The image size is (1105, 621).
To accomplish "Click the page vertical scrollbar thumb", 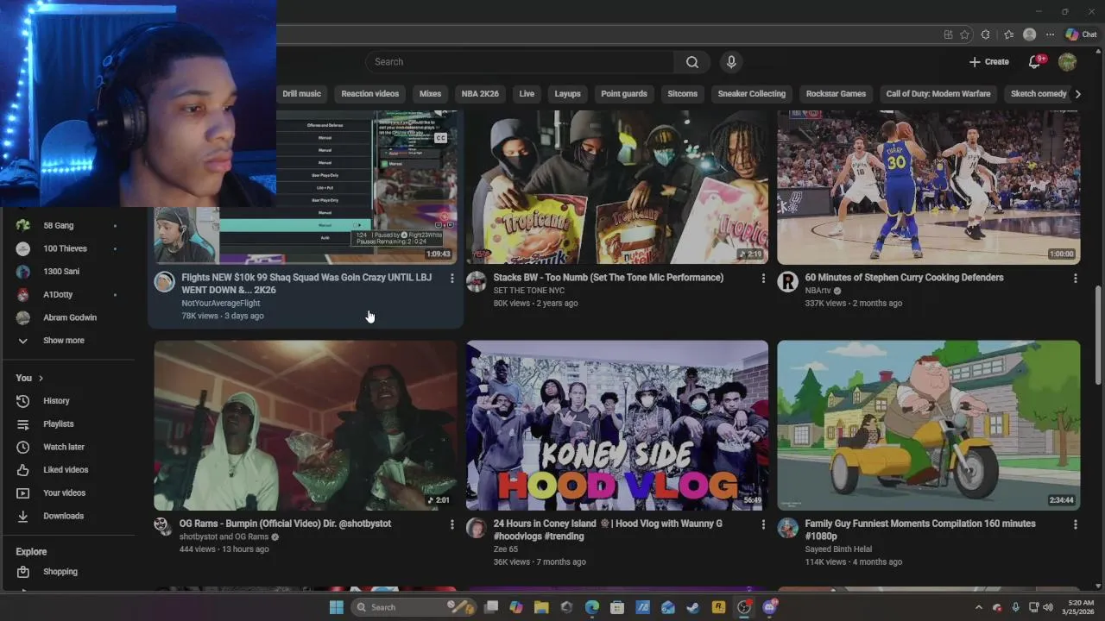I will click(1098, 336).
